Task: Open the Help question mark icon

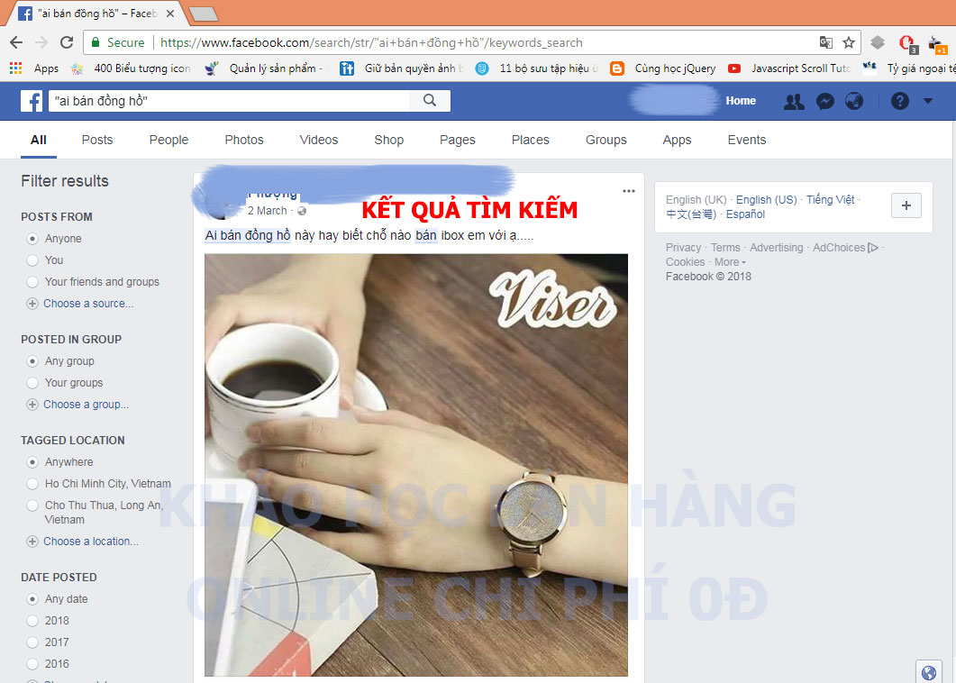Action: [x=900, y=101]
